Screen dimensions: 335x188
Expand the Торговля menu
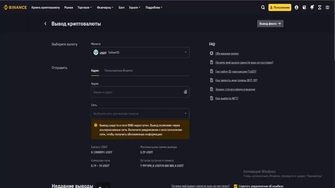84,7
